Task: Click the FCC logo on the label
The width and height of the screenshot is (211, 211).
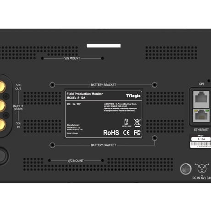Action: coord(137,133)
